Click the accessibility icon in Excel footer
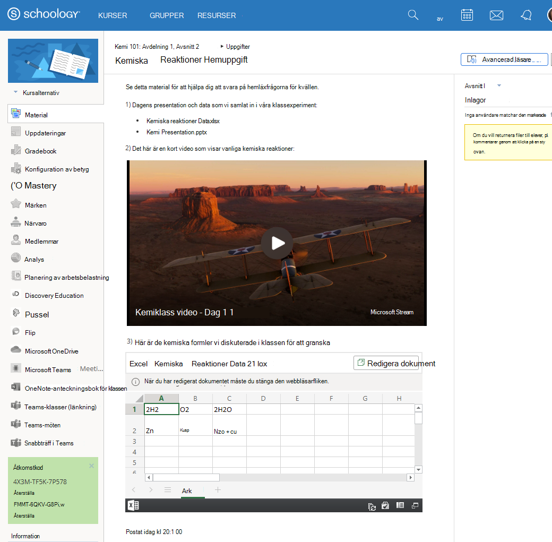Viewport: 552px width, 542px height. coord(385,506)
